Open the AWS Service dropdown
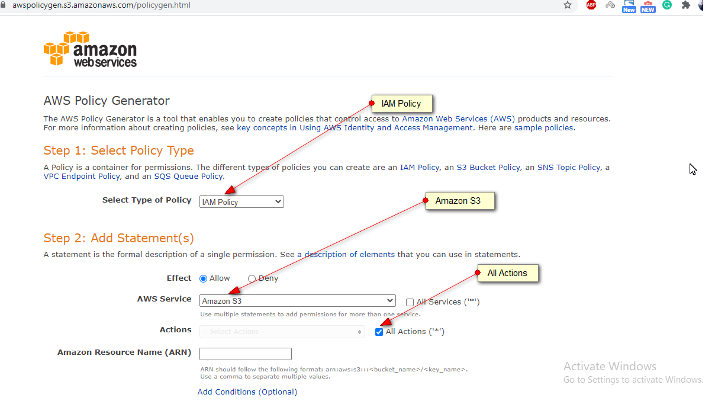This screenshot has height=404, width=715. [x=297, y=300]
